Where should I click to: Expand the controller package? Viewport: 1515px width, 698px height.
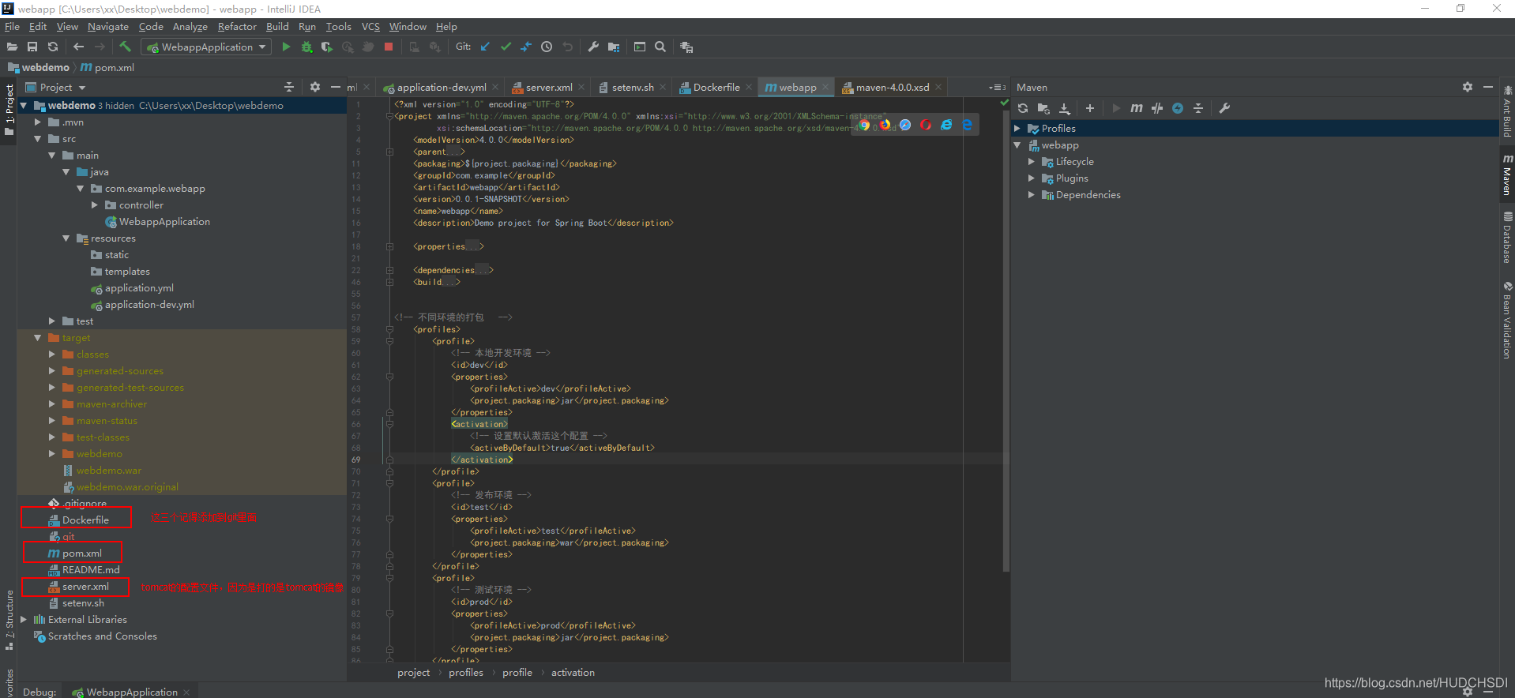[95, 205]
